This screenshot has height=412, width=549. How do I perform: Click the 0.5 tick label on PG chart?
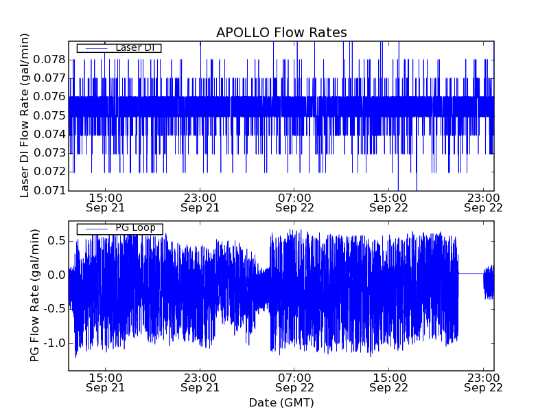58,241
